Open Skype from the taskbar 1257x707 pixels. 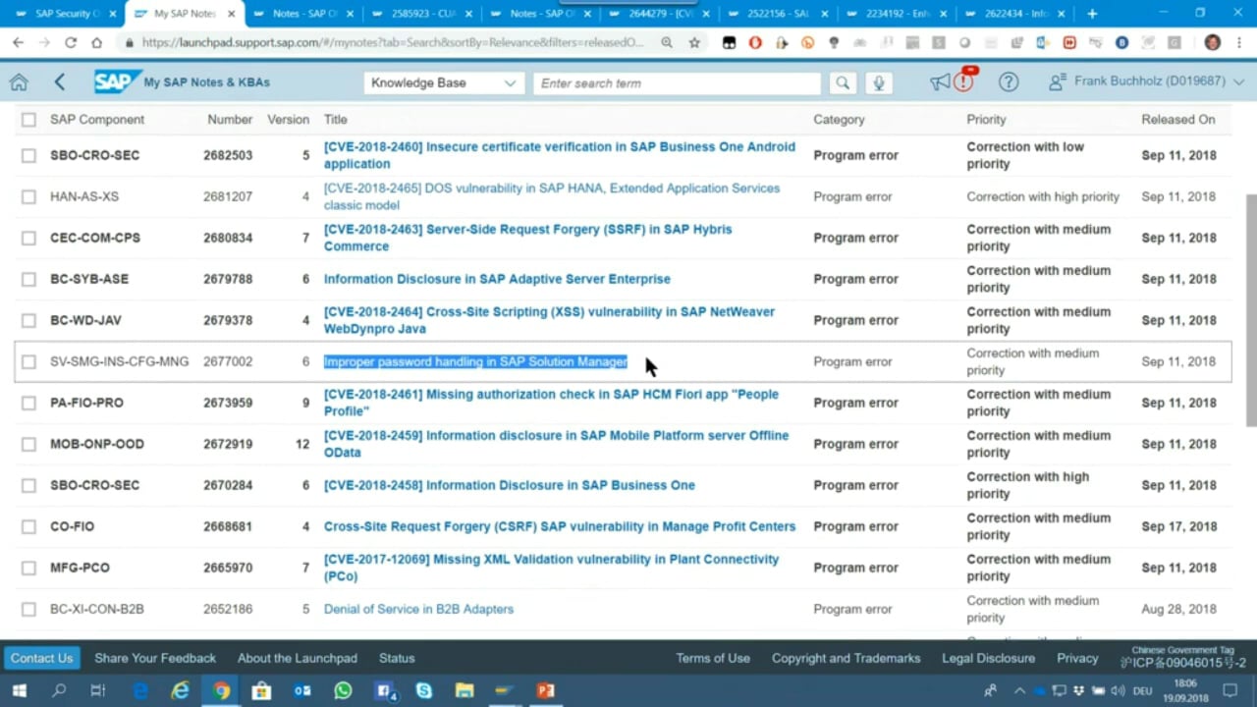point(423,691)
